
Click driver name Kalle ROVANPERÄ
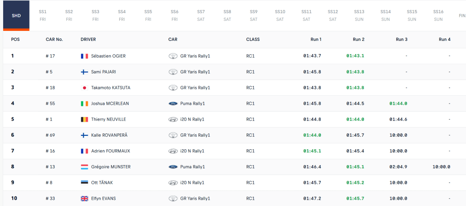pyautogui.click(x=111, y=135)
